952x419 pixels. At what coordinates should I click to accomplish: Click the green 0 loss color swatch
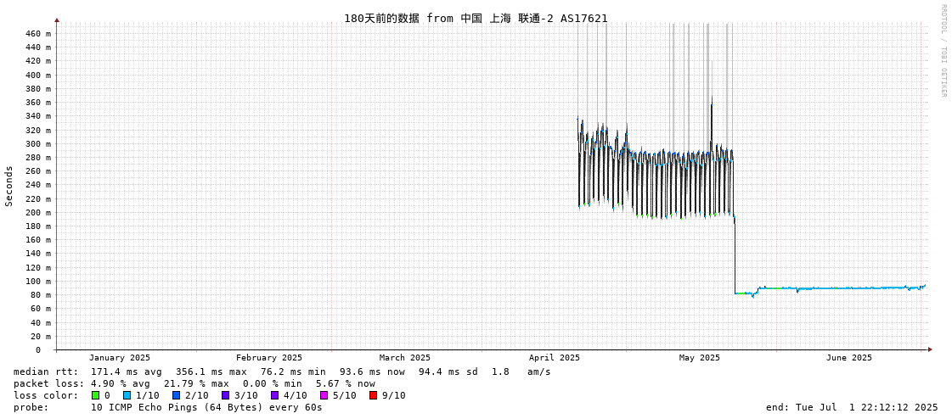pos(95,395)
